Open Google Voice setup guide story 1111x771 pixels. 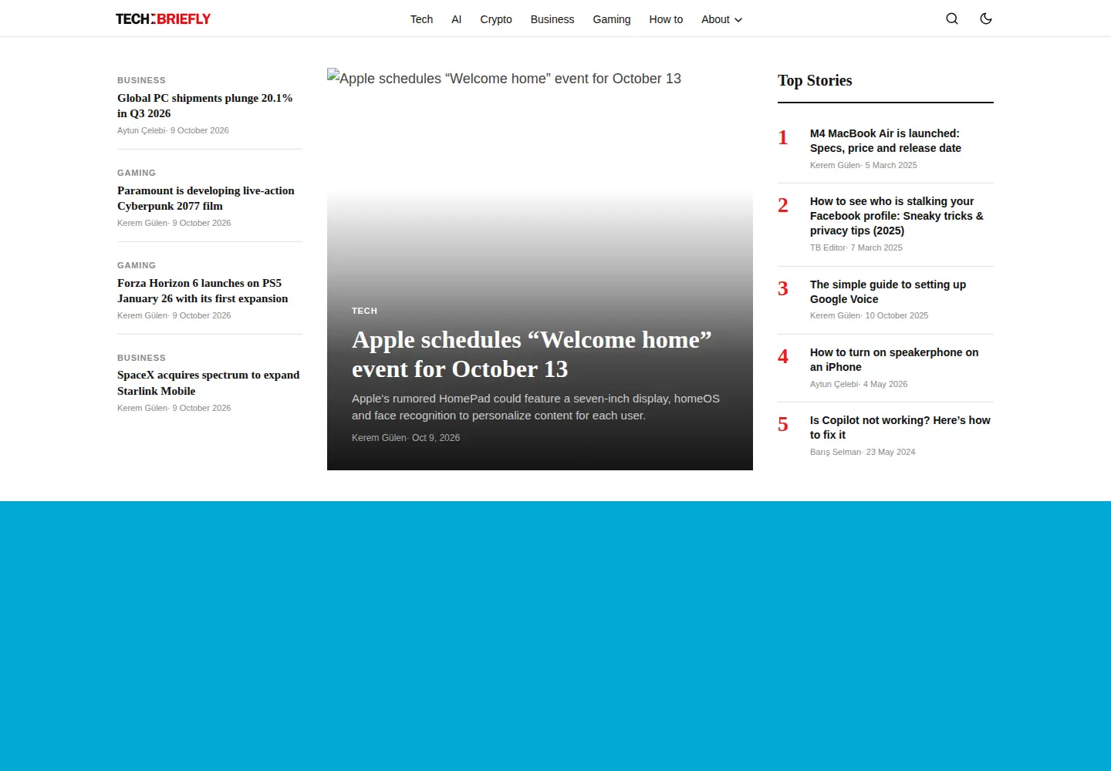pyautogui.click(x=888, y=291)
